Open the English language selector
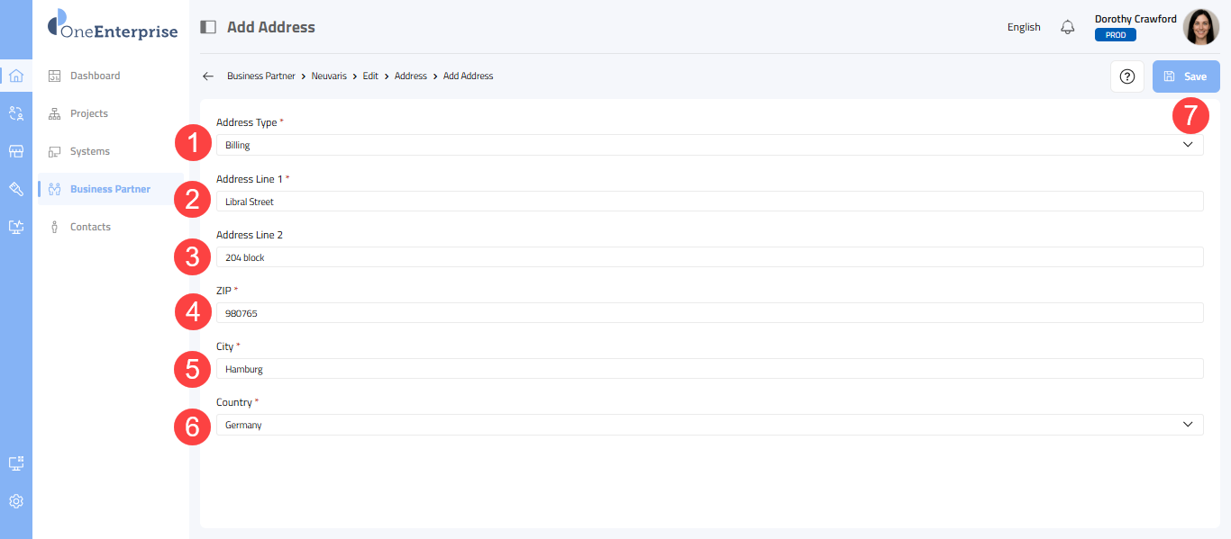The image size is (1231, 539). [x=1024, y=27]
